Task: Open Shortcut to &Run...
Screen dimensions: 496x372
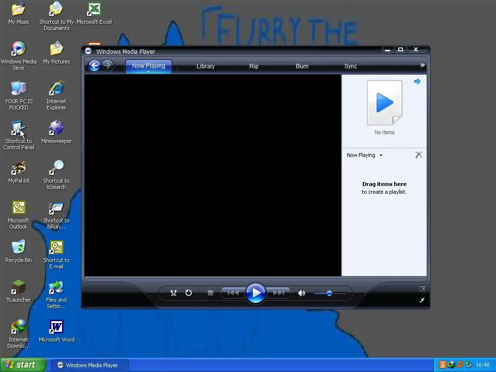Action: tap(56, 215)
